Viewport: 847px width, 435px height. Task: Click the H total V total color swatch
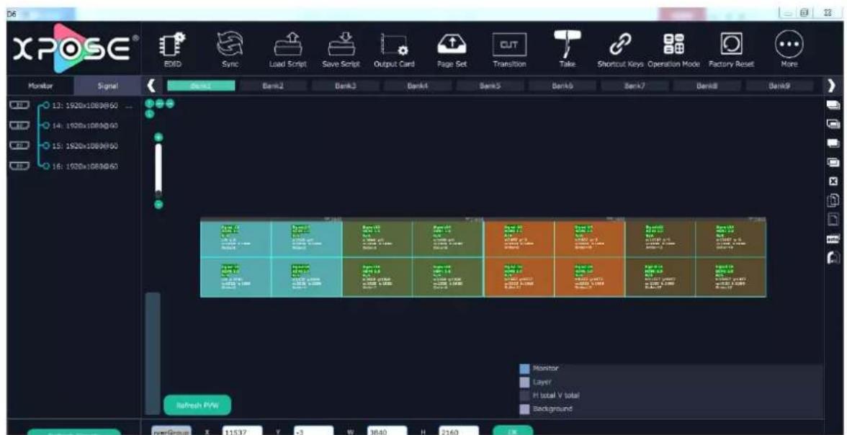click(524, 395)
